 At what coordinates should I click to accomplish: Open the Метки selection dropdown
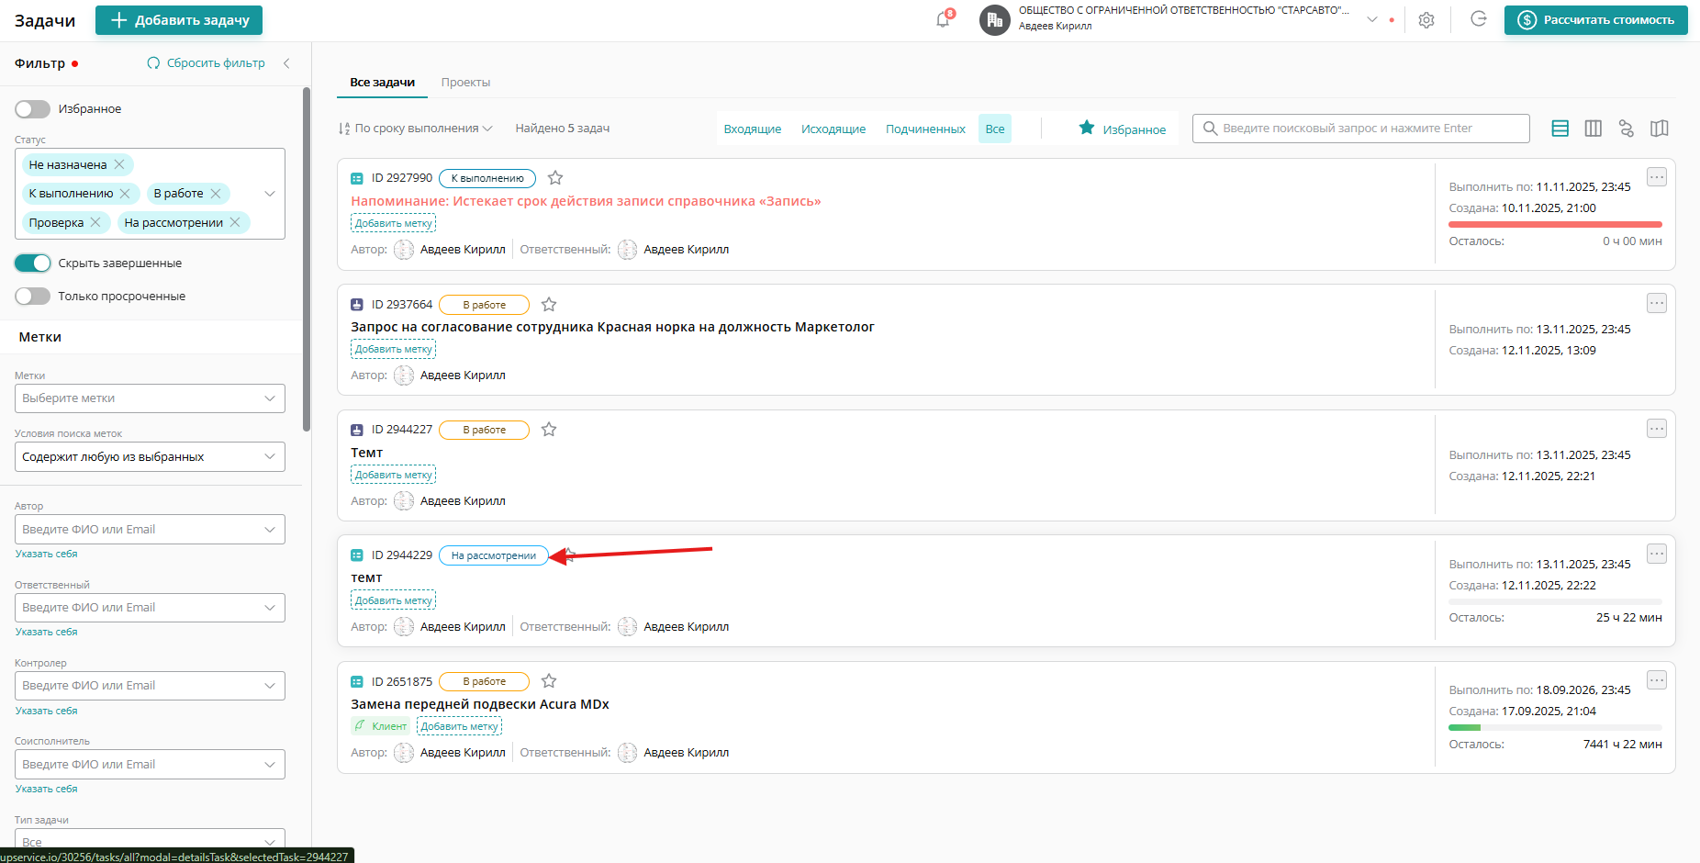click(x=150, y=398)
